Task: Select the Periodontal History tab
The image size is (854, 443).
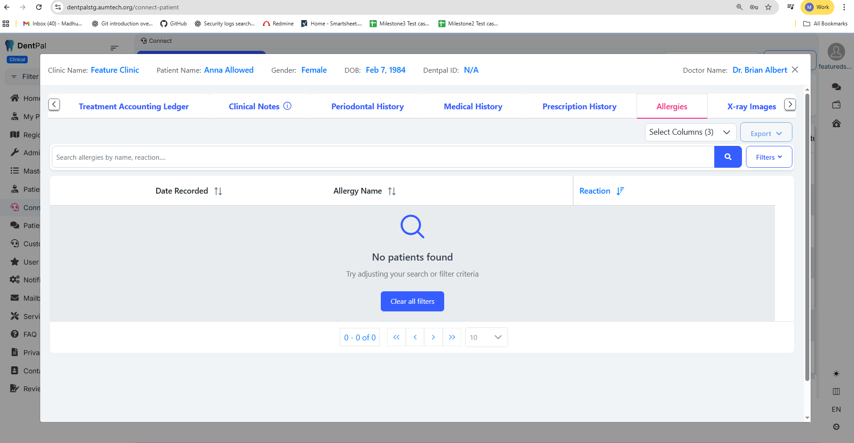Action: point(367,107)
